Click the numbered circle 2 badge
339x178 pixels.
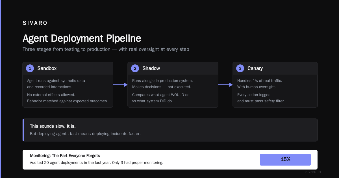[x=135, y=68]
